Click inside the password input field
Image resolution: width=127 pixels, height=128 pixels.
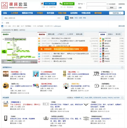click(97, 8)
